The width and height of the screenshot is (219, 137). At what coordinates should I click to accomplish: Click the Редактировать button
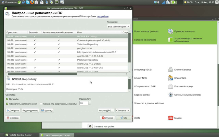[x=30, y=110]
